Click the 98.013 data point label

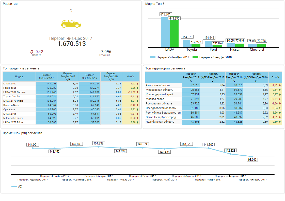252,160
